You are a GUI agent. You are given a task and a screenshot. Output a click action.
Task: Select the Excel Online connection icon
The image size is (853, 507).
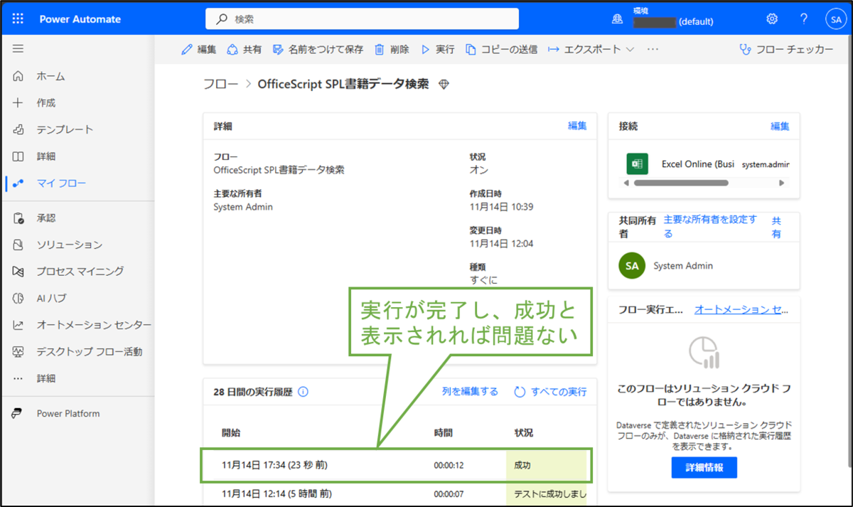click(x=637, y=164)
